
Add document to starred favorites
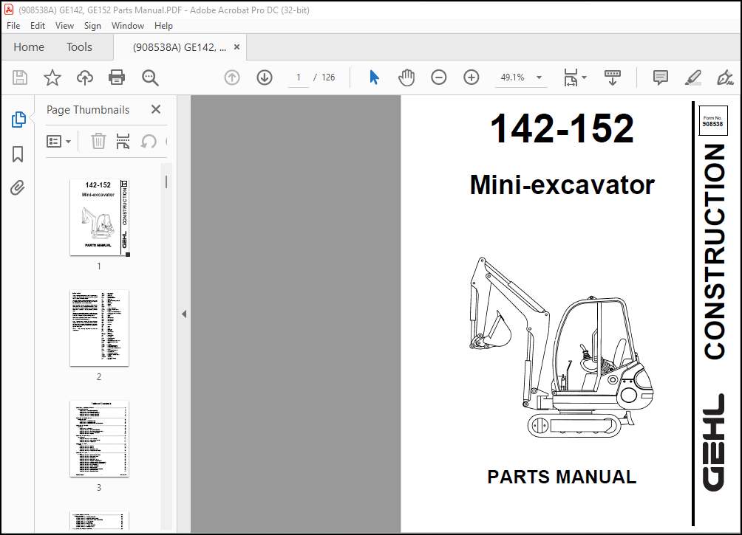[x=52, y=77]
